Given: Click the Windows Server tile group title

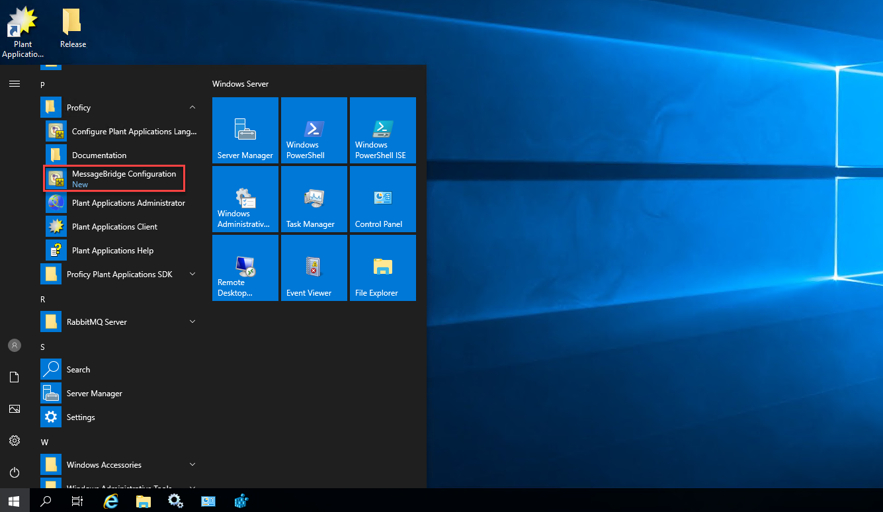Looking at the screenshot, I should click(240, 84).
